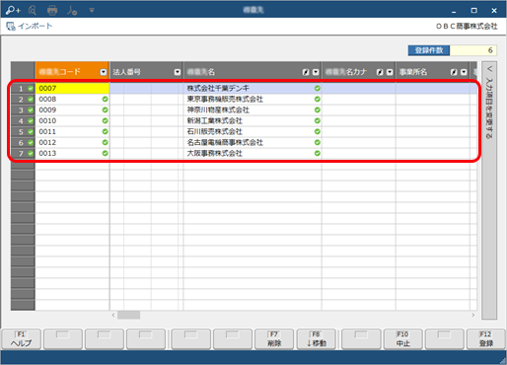507x365 pixels.
Task: Open the print preview icon in title bar
Action: point(33,11)
